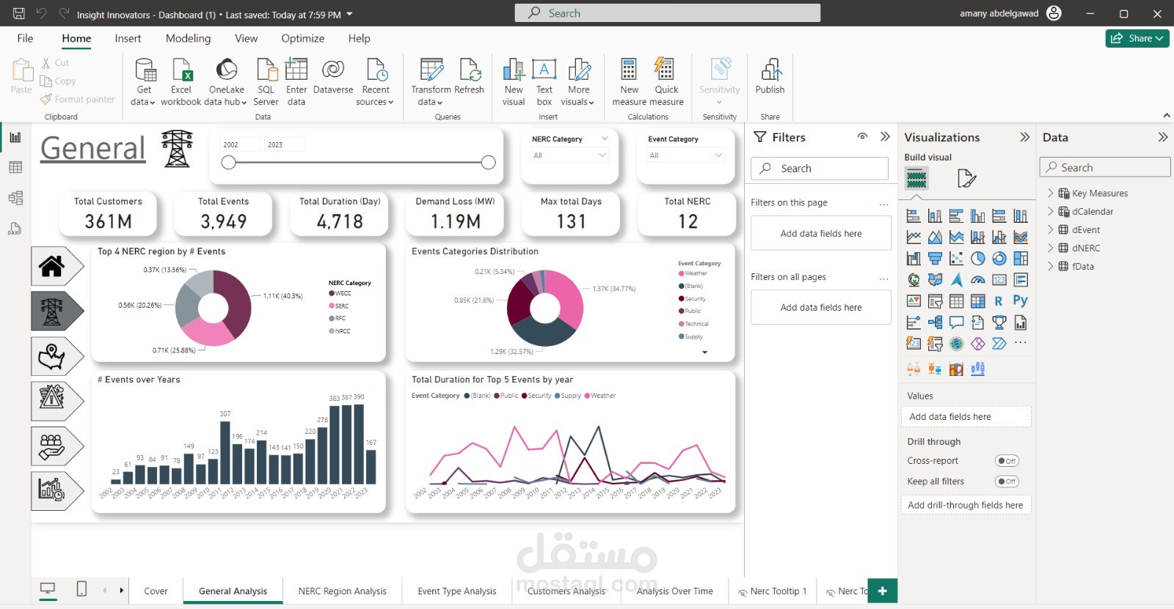Click the Publish button
Image resolution: width=1174 pixels, height=609 pixels.
click(770, 76)
